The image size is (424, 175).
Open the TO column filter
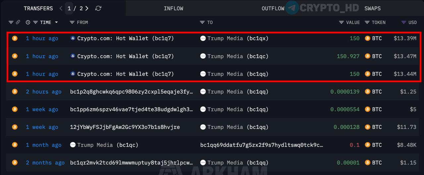pyautogui.click(x=202, y=22)
